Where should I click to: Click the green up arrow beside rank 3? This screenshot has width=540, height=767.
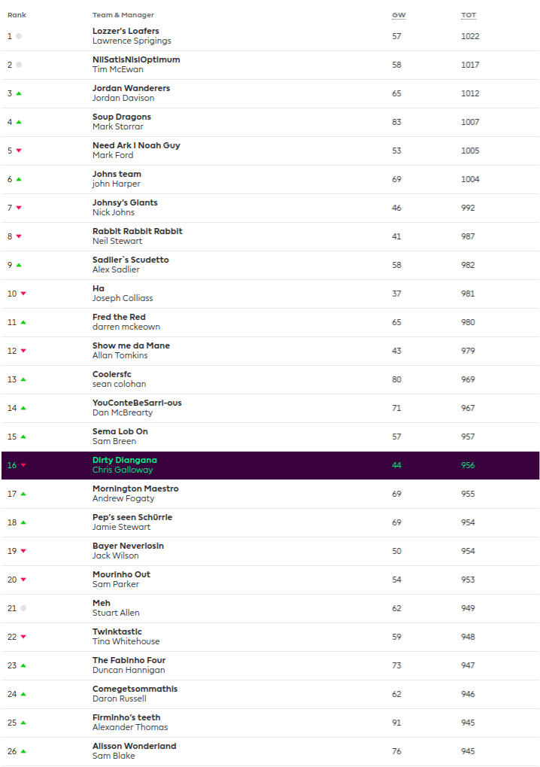19,93
